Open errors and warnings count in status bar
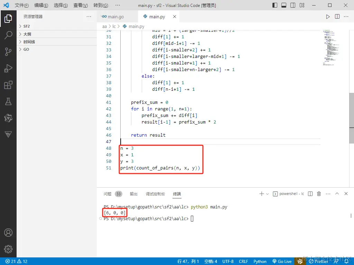This screenshot has width=354, height=265. click(x=16, y=262)
